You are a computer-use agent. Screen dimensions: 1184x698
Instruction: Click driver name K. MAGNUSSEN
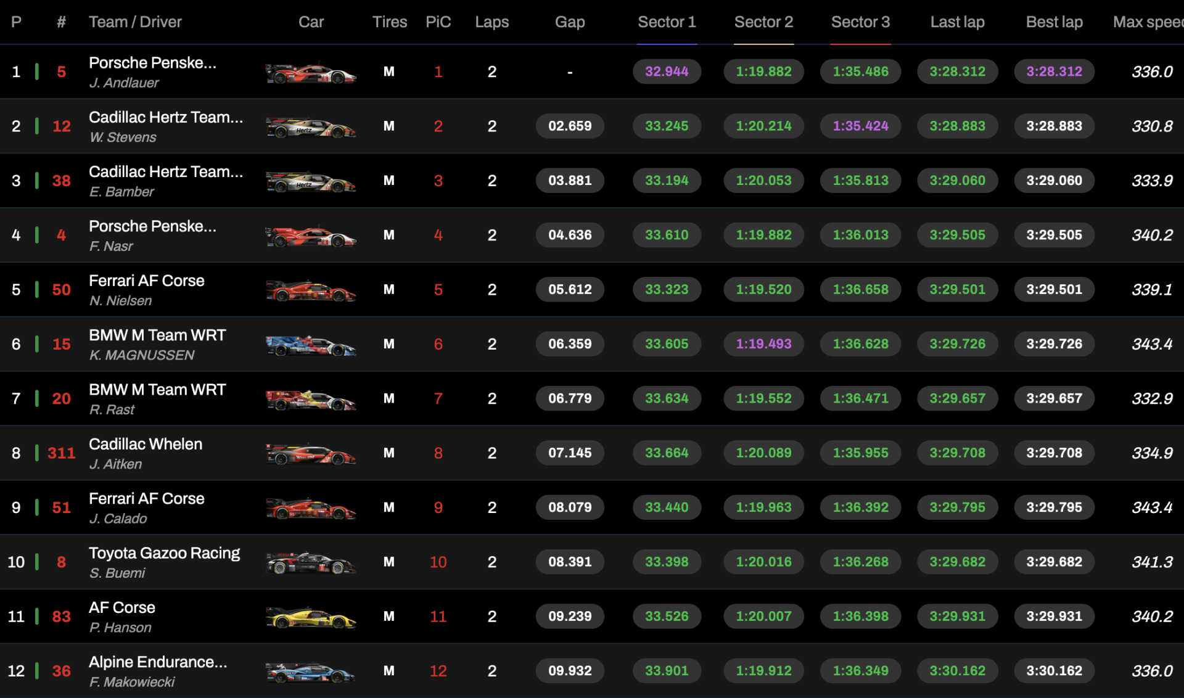142,355
